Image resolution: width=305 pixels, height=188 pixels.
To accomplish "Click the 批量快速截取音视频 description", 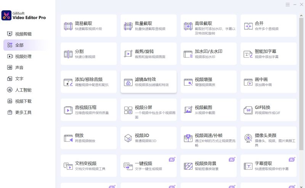I will pyautogui.click(x=150, y=29).
